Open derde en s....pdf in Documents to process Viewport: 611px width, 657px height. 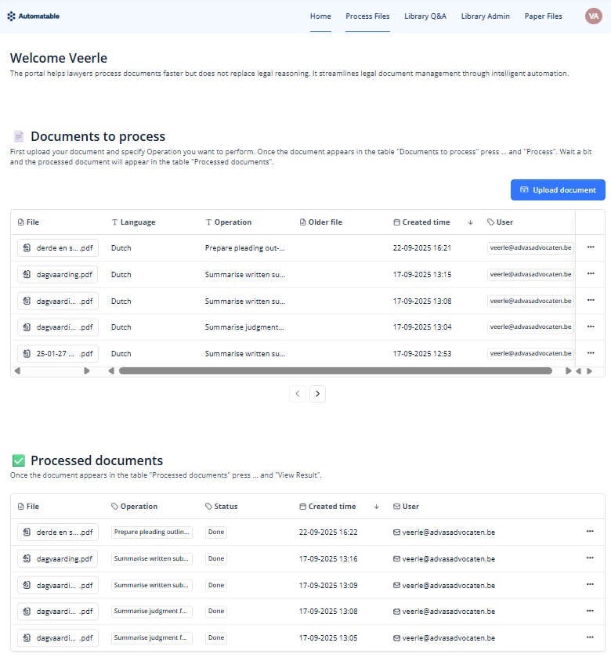point(58,248)
